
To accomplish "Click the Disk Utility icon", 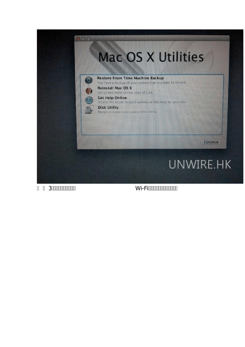I will [89, 110].
